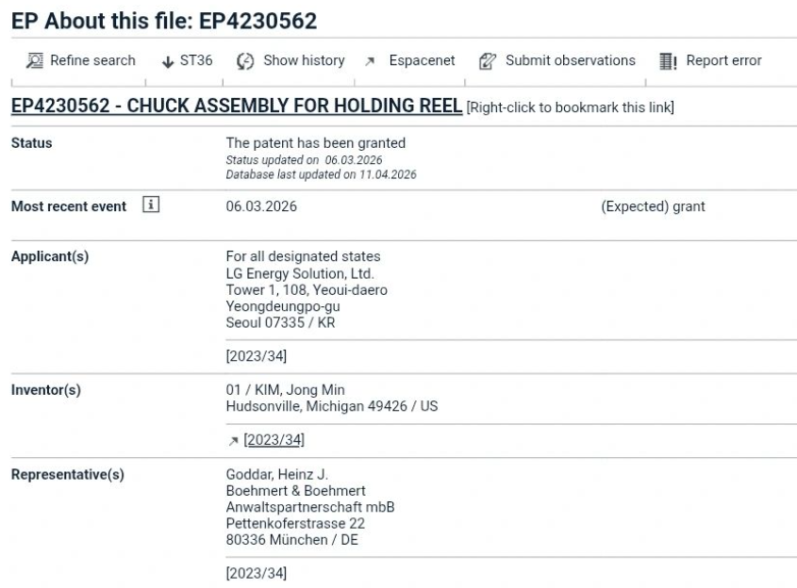
Task: Click the Refine search magnifier icon
Action: pos(35,61)
